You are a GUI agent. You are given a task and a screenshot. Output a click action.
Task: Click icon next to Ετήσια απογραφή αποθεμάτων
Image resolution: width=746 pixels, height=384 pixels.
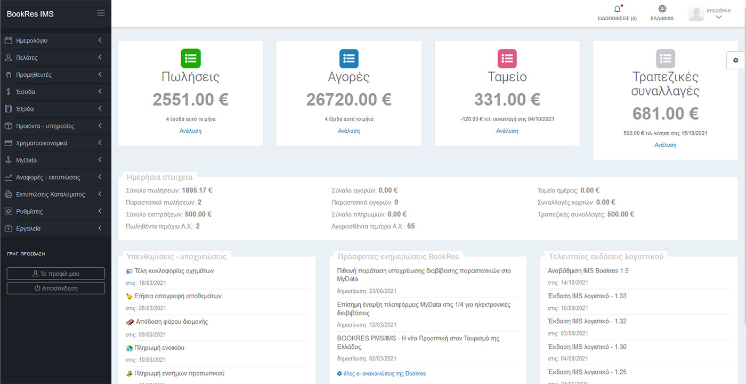tap(129, 296)
